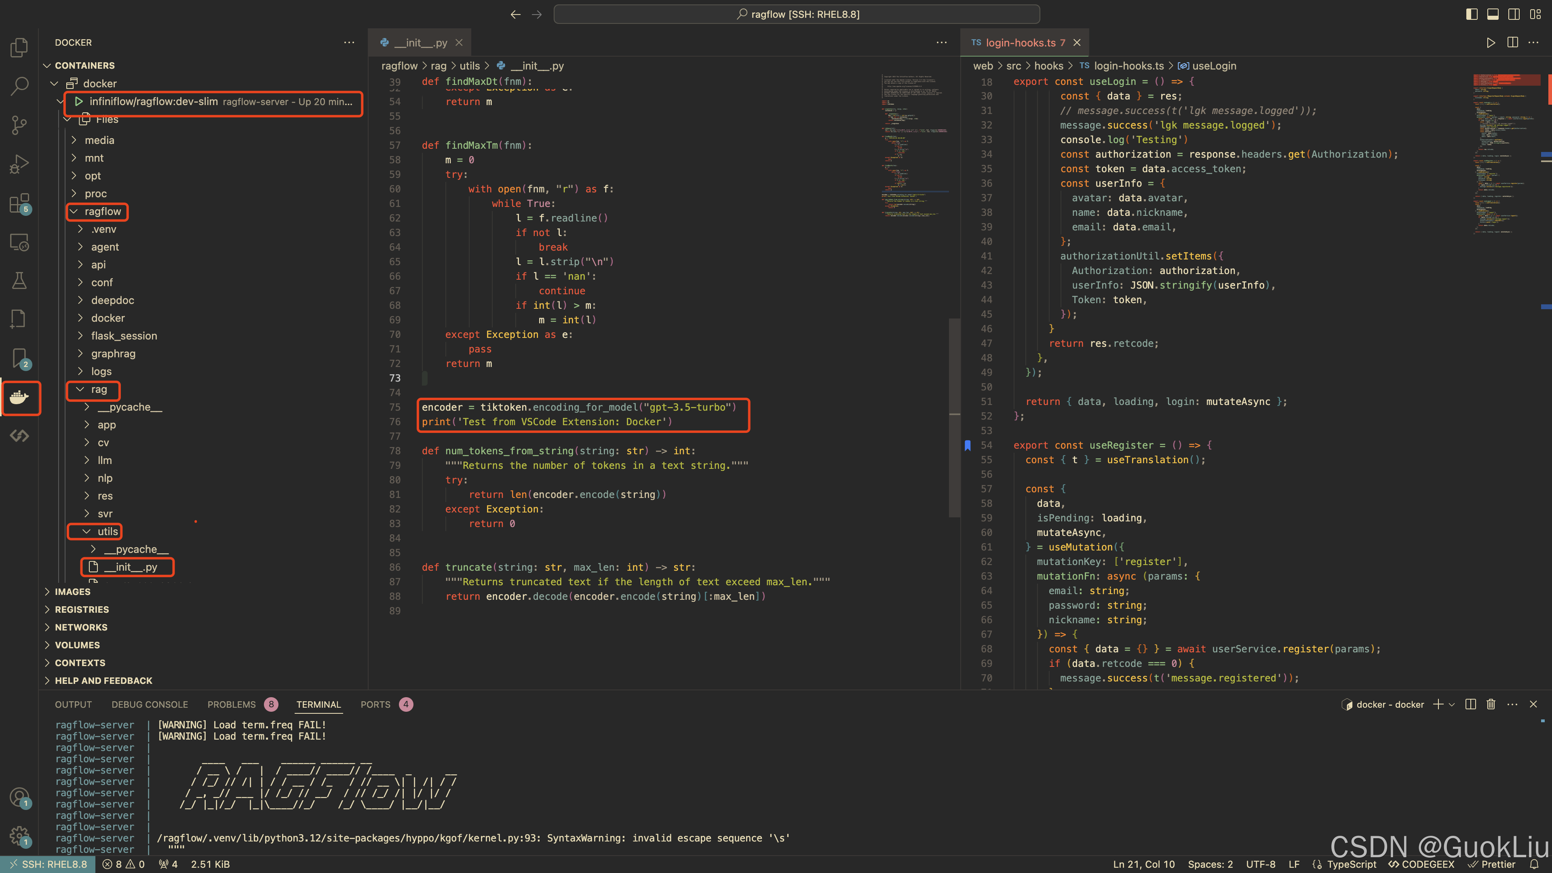1552x873 pixels.
Task: Toggle the secondary side bar layout button
Action: tap(1514, 14)
